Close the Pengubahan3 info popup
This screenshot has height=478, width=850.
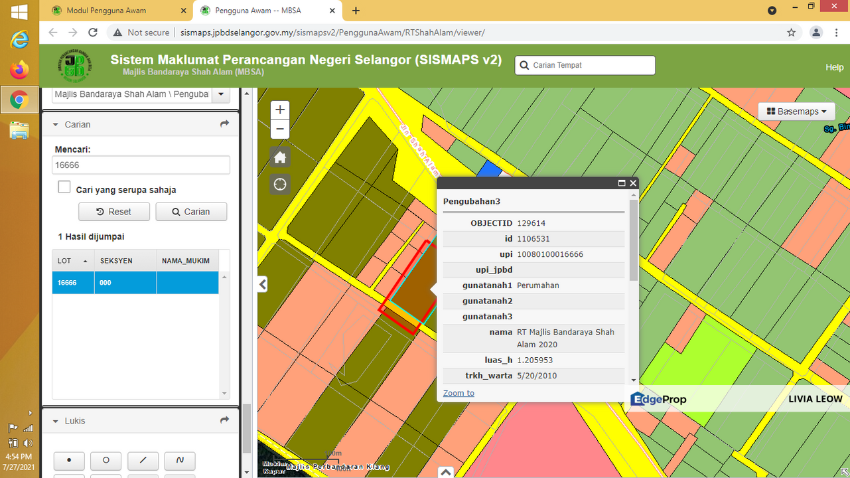pyautogui.click(x=633, y=183)
